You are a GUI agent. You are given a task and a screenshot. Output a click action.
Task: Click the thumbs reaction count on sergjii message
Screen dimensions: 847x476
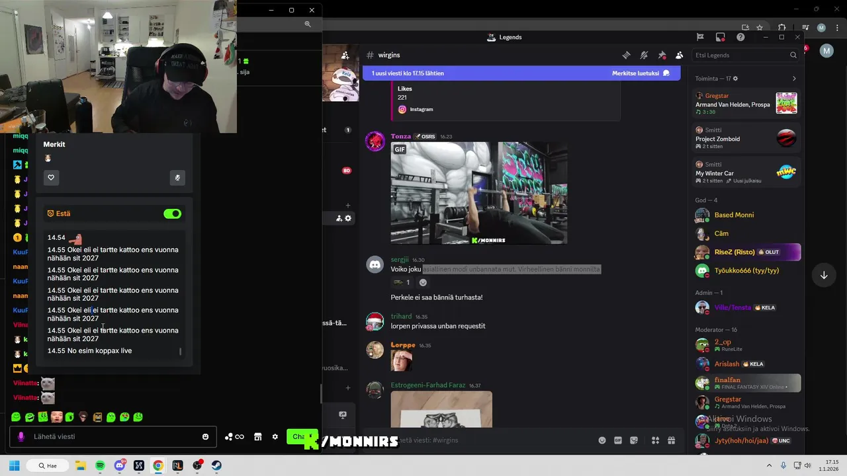(x=401, y=282)
